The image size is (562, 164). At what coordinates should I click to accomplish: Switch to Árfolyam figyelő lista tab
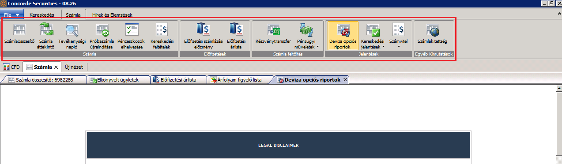(239, 80)
